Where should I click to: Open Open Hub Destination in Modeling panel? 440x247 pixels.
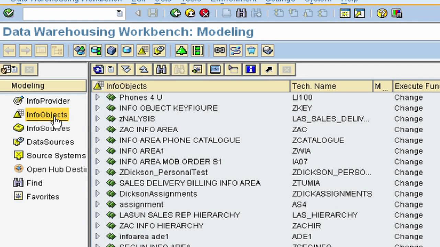pos(56,169)
